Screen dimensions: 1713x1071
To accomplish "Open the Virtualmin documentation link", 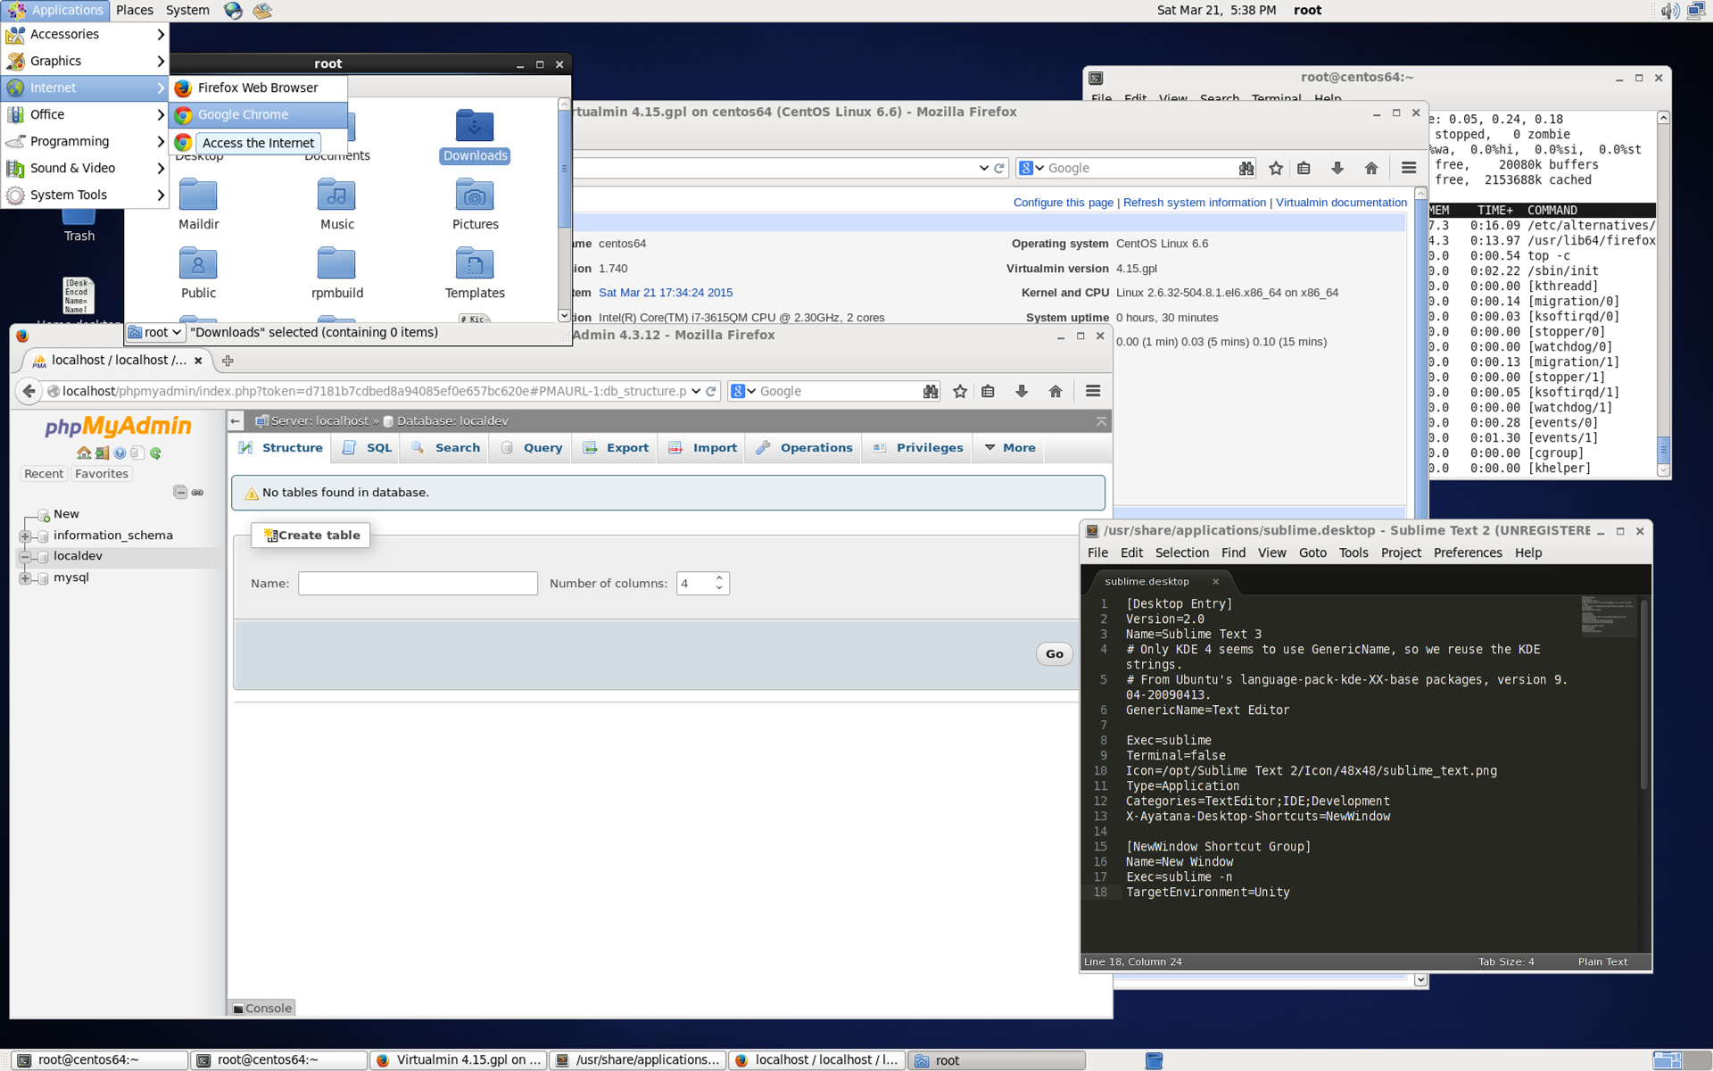I will tap(1341, 203).
